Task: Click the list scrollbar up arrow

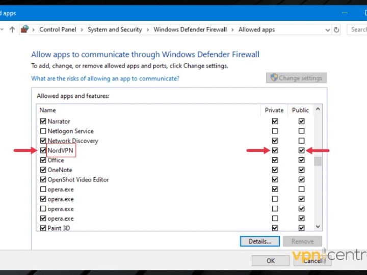Action: click(318, 109)
